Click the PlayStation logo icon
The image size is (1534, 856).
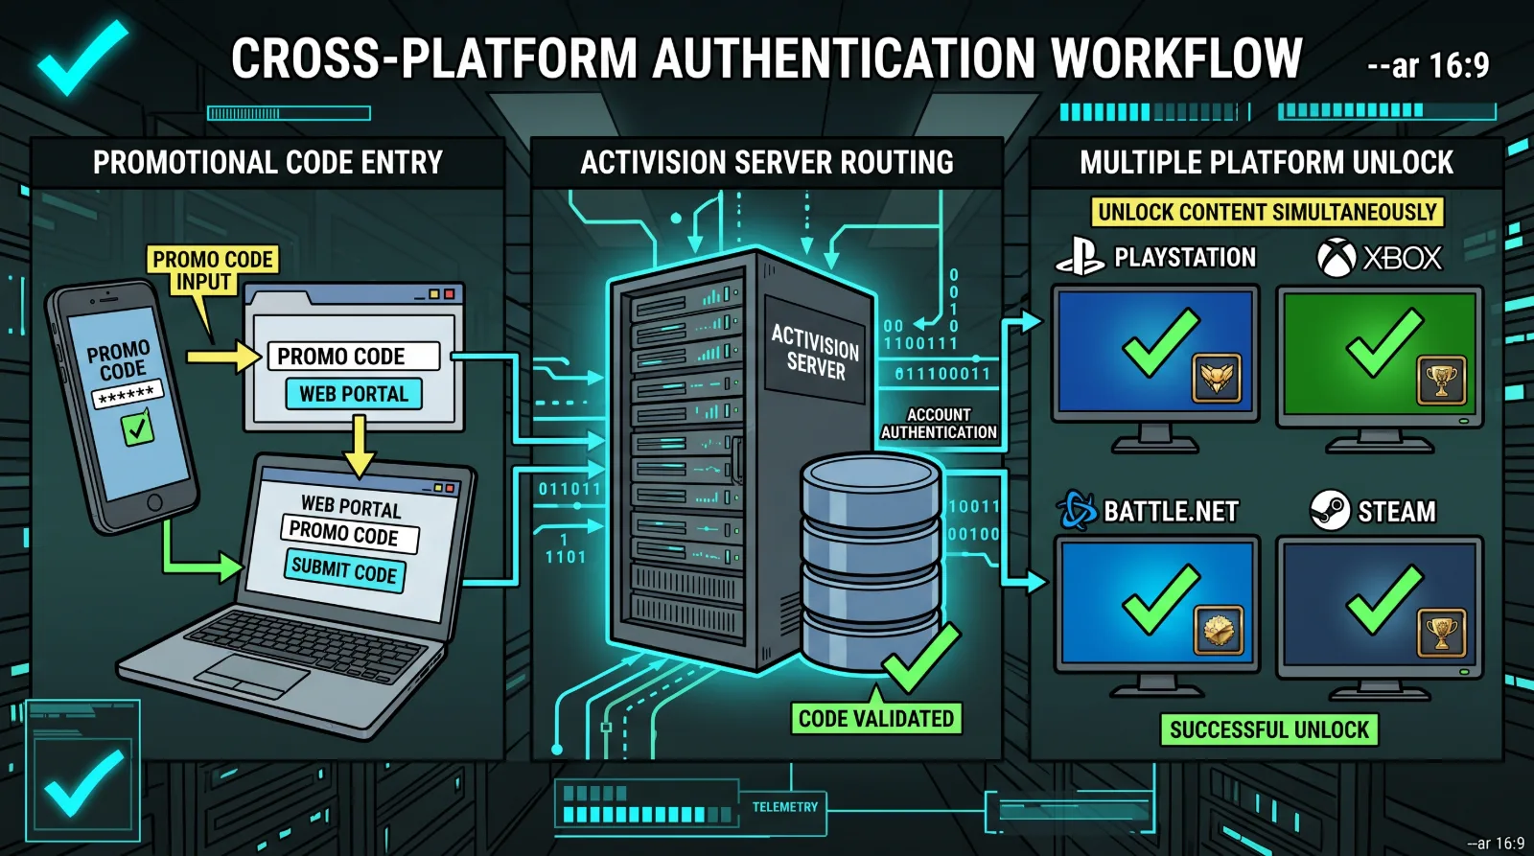(x=1080, y=256)
